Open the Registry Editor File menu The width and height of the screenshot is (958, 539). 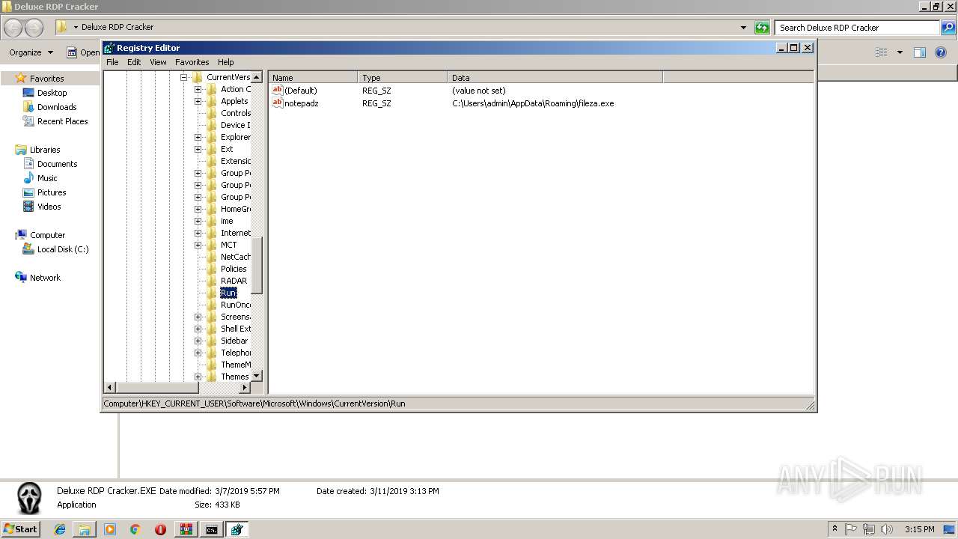(112, 62)
